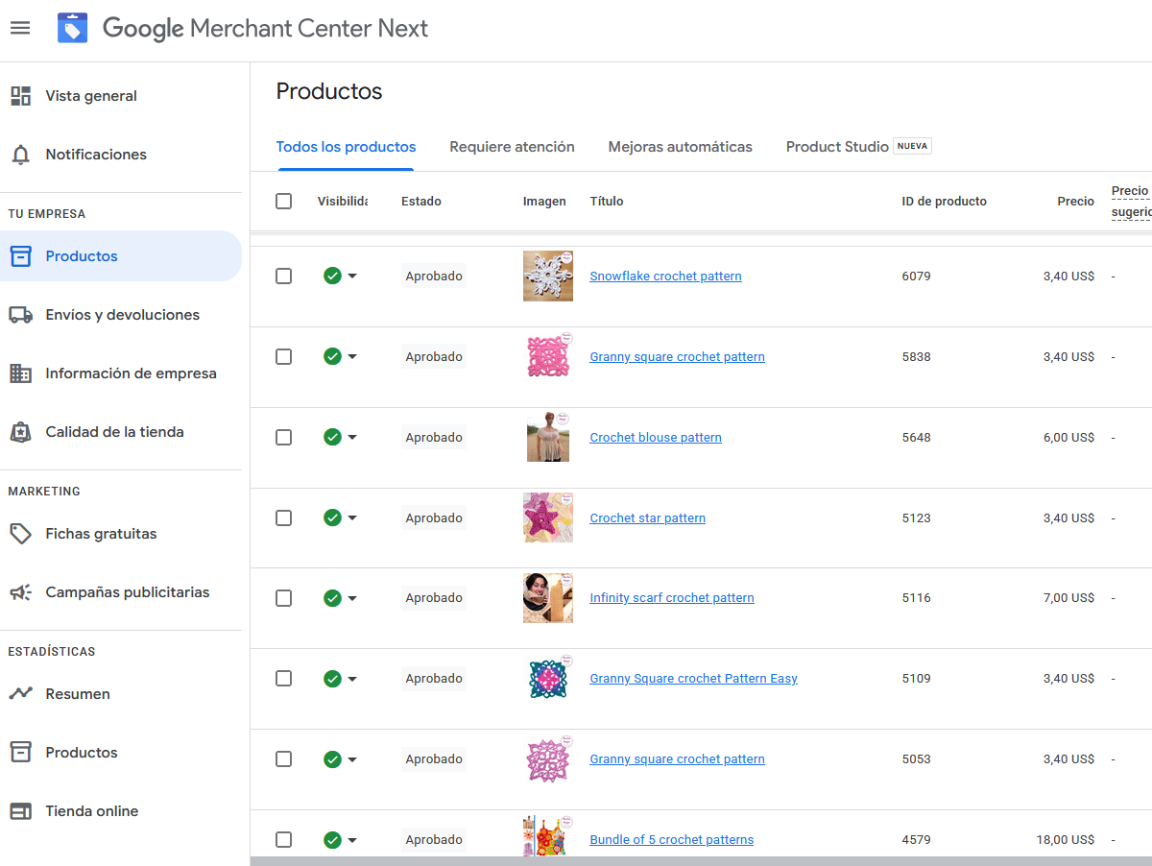The width and height of the screenshot is (1152, 866).
Task: Switch to the Requiere atención tab
Action: [x=512, y=146]
